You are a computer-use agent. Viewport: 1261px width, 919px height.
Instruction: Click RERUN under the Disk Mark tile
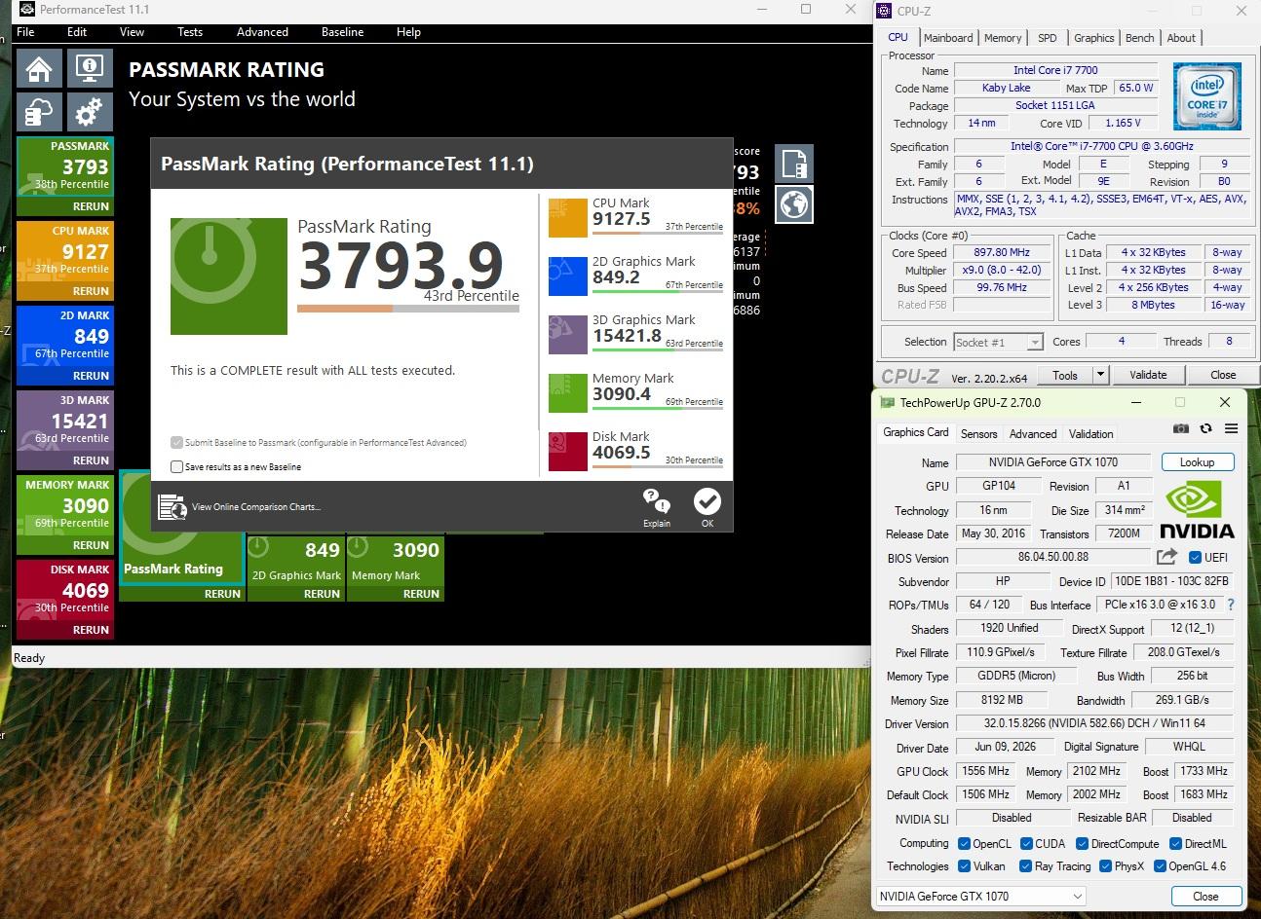tap(91, 630)
